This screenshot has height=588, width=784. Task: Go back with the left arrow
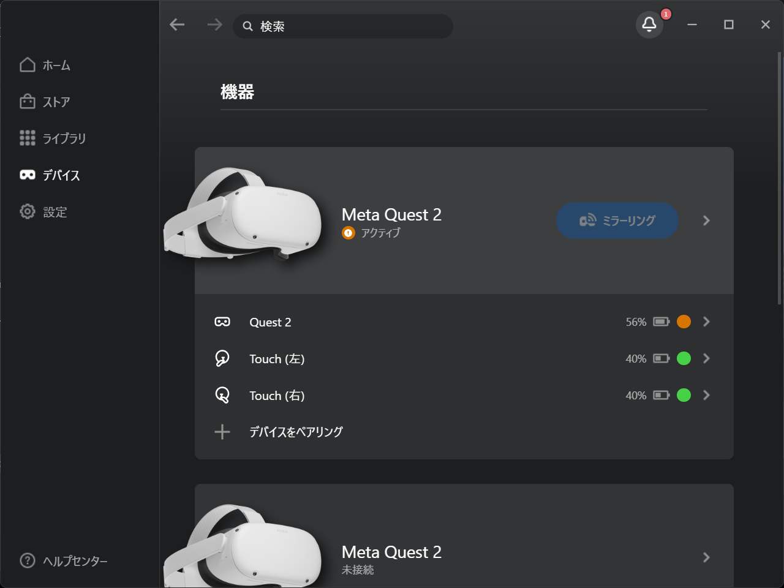[177, 24]
